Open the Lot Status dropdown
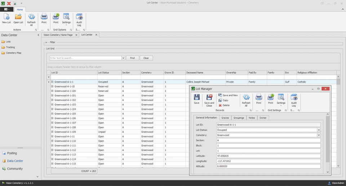The height and width of the screenshot is (186, 346). click(319, 130)
